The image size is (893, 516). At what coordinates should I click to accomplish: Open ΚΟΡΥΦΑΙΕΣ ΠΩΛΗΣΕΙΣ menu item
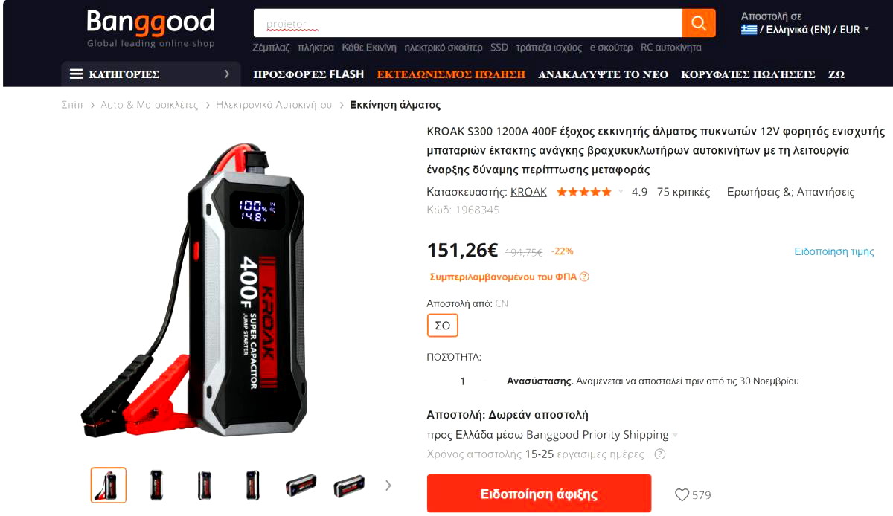click(748, 74)
